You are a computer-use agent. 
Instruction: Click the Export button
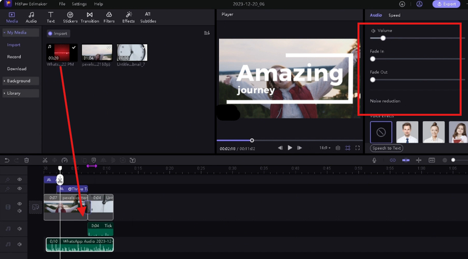(446, 4)
